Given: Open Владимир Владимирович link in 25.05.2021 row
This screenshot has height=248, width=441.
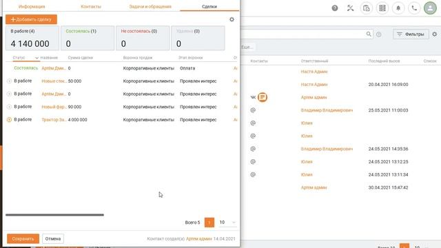Looking at the screenshot, I should point(327,110).
